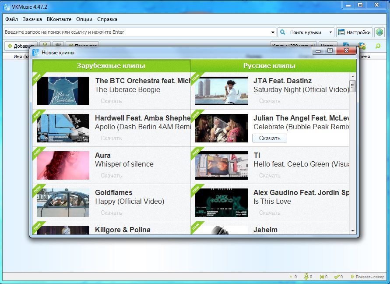Switch to the Русские клипы tab
390x284 pixels.
point(269,66)
